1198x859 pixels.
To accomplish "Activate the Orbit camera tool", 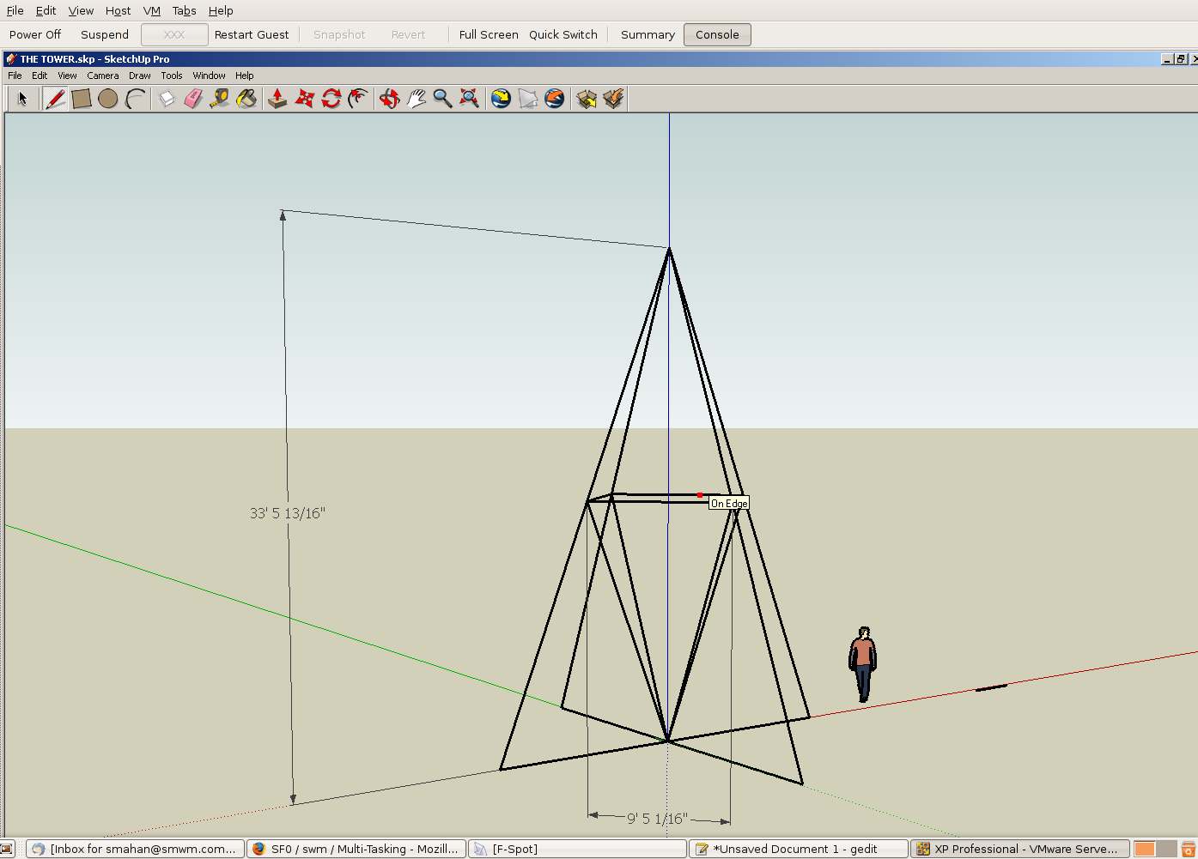I will pos(389,99).
